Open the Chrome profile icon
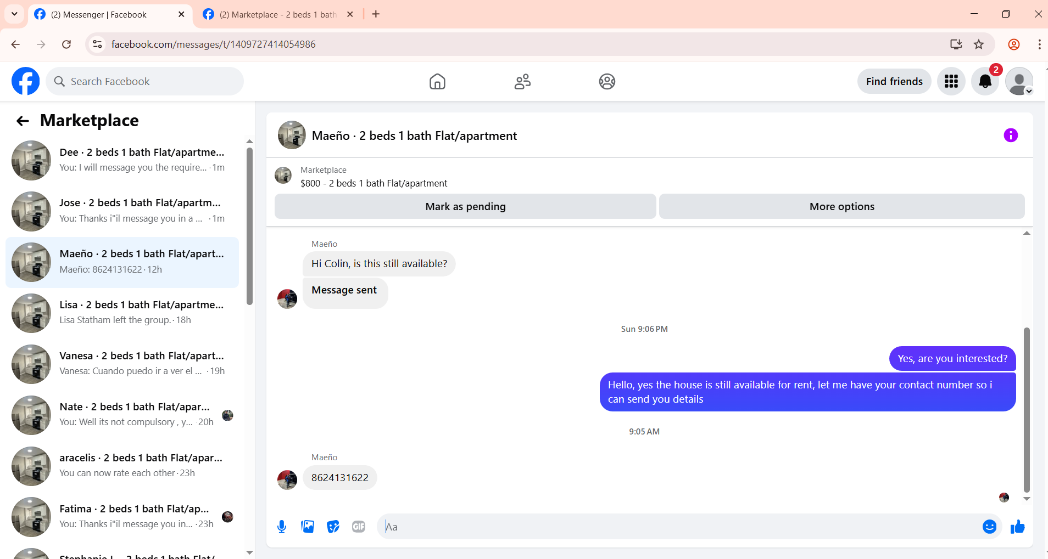Screen dimensions: 1048x559 (x=1014, y=44)
